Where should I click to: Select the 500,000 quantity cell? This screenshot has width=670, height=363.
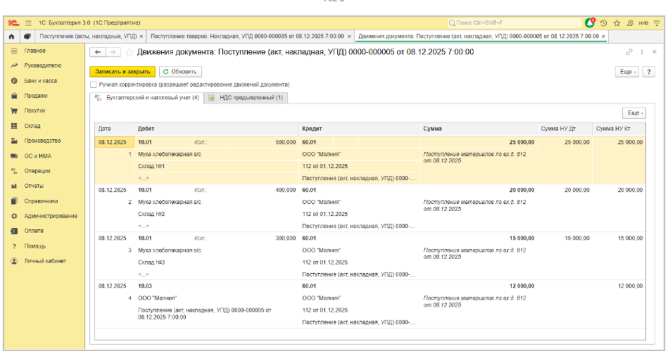tap(264, 143)
